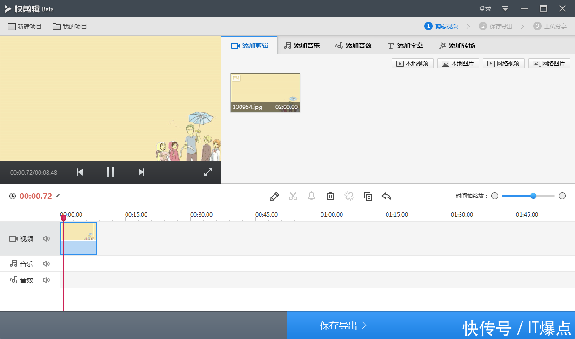Zoom in timeline with plus icon
Screen dimensions: 575x339
(x=562, y=196)
